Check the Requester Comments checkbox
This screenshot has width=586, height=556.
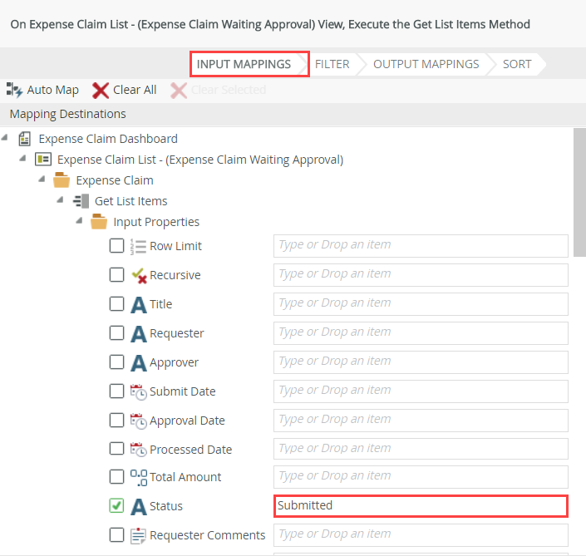pos(116,534)
